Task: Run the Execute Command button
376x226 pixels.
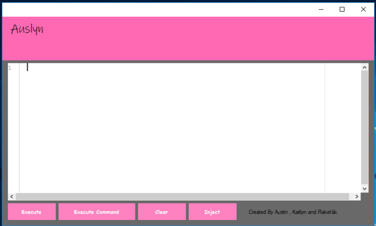Action: pos(97,212)
